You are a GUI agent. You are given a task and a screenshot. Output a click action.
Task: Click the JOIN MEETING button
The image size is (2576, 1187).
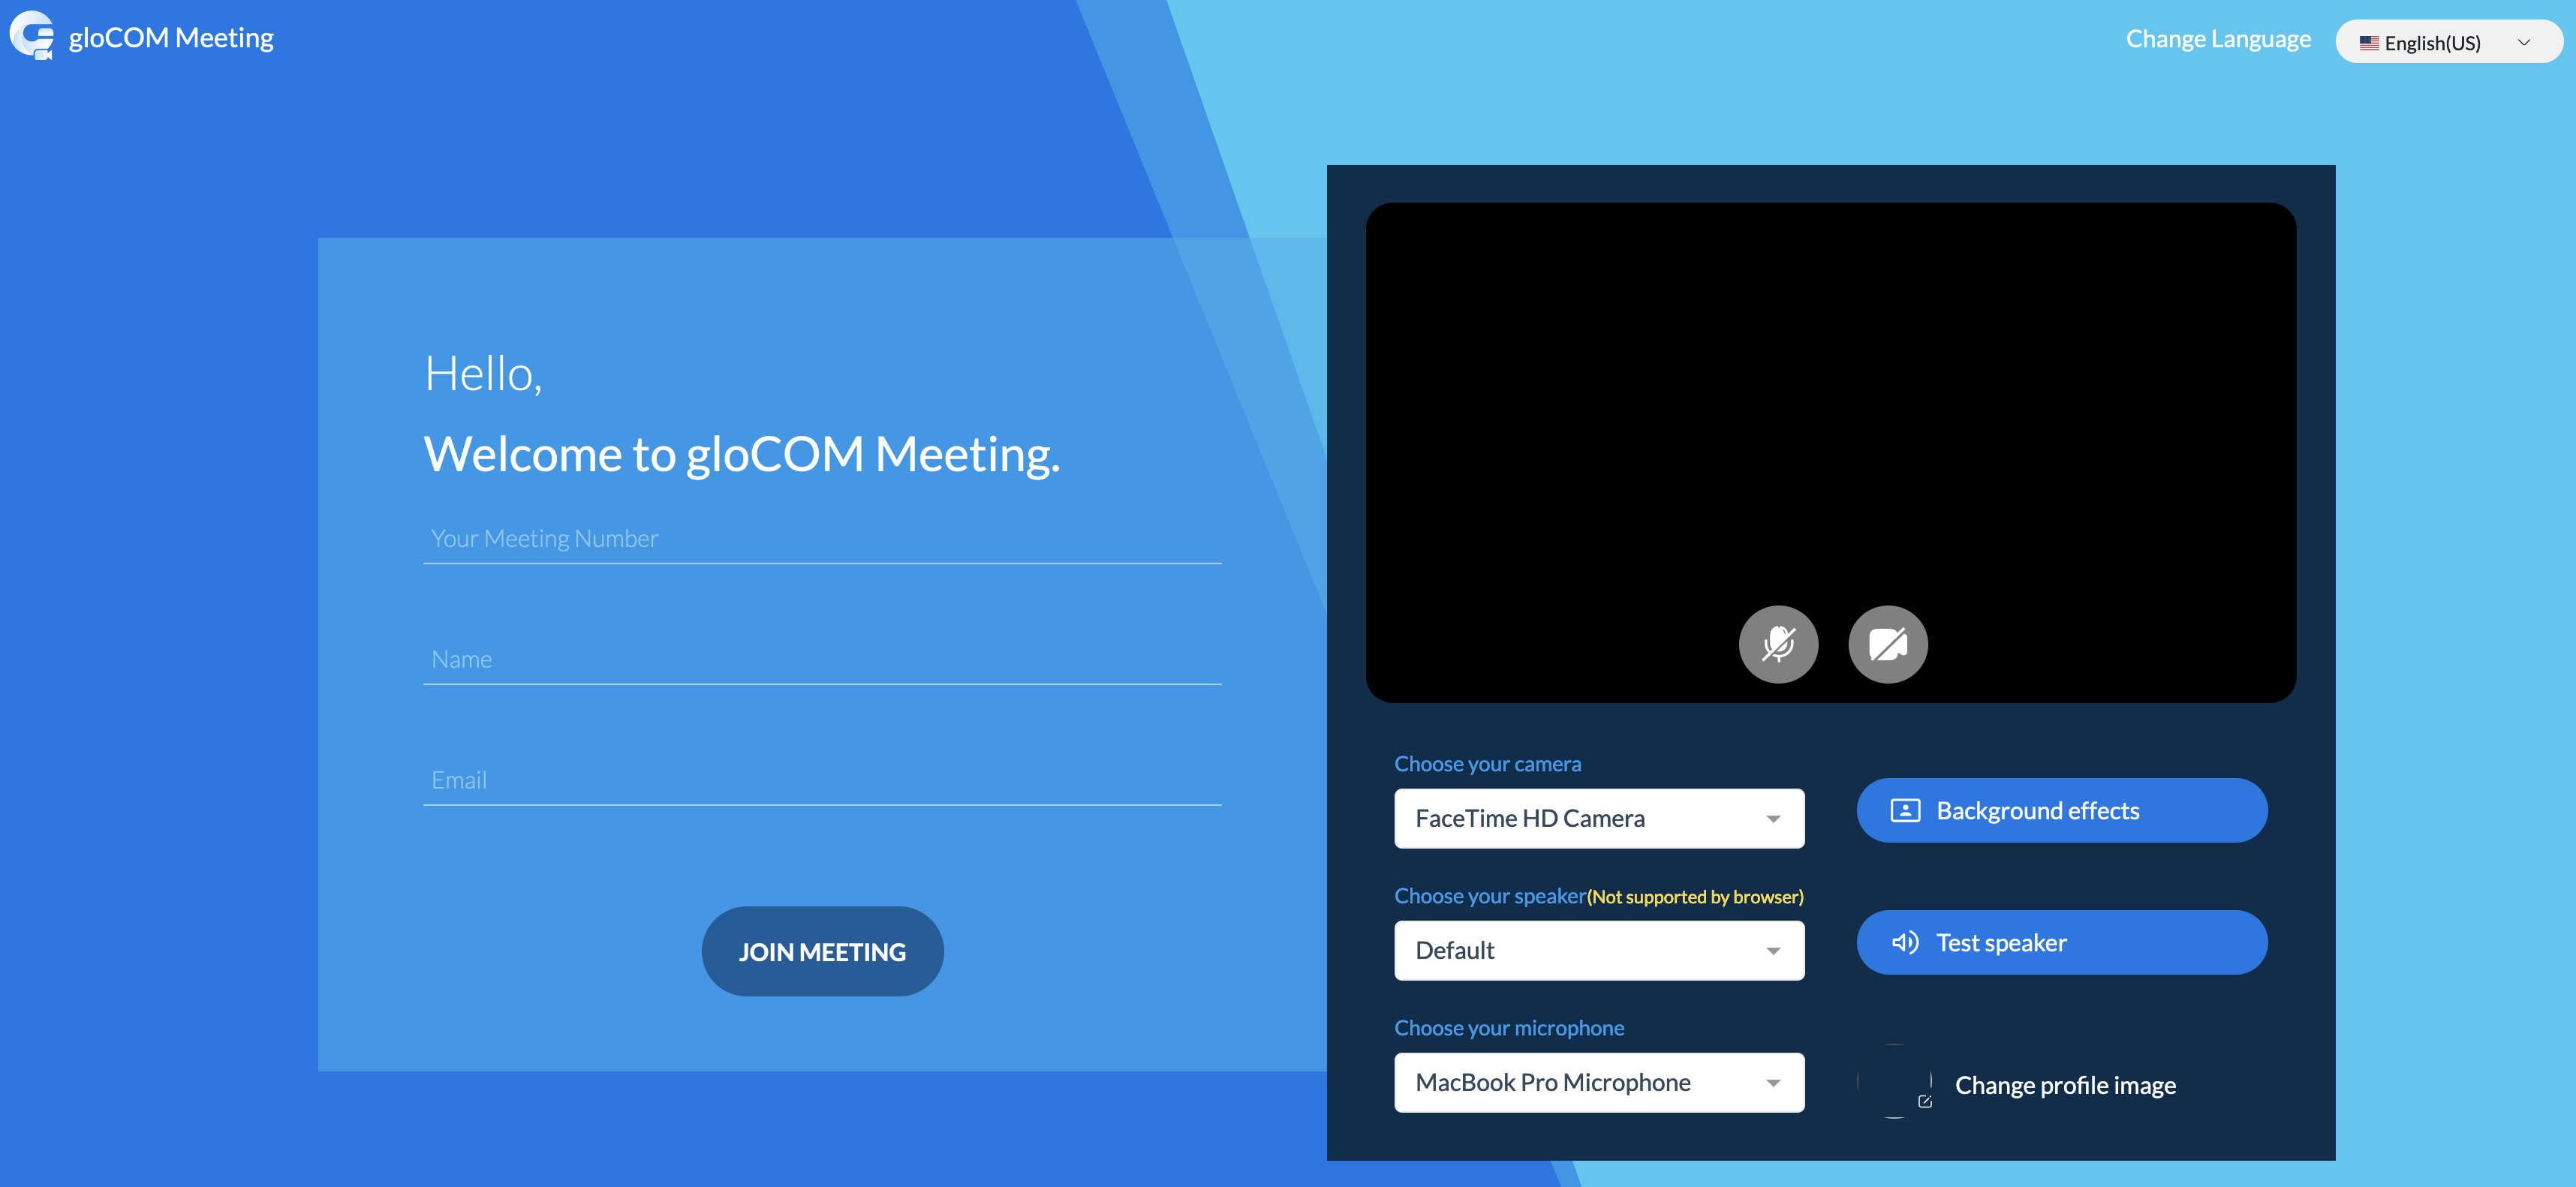coord(821,951)
